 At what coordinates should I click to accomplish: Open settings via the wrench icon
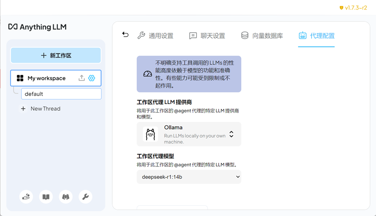pyautogui.click(x=85, y=197)
